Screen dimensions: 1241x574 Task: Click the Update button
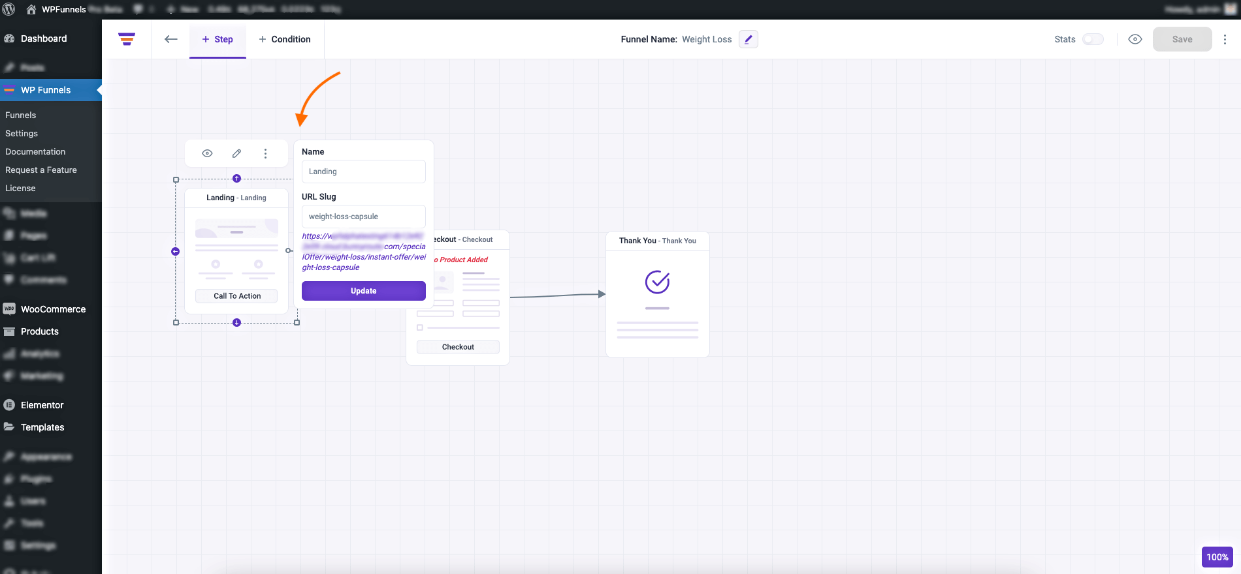(x=364, y=291)
